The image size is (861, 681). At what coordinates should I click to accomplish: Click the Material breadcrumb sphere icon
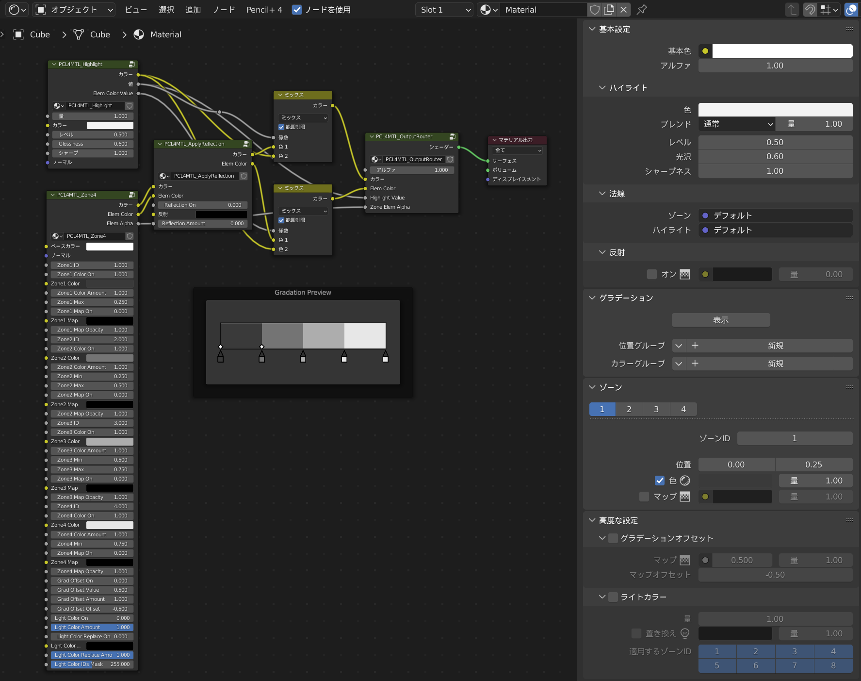139,34
